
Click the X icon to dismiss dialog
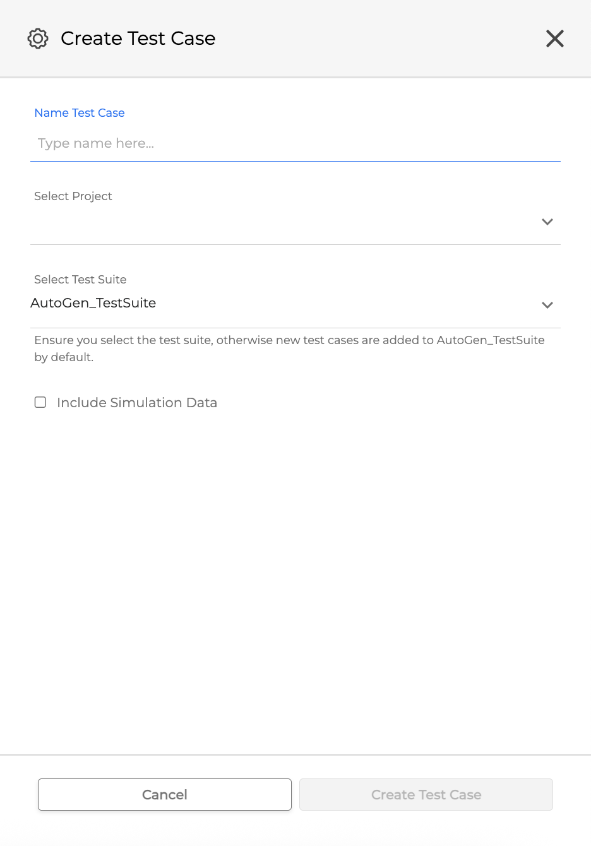point(554,39)
